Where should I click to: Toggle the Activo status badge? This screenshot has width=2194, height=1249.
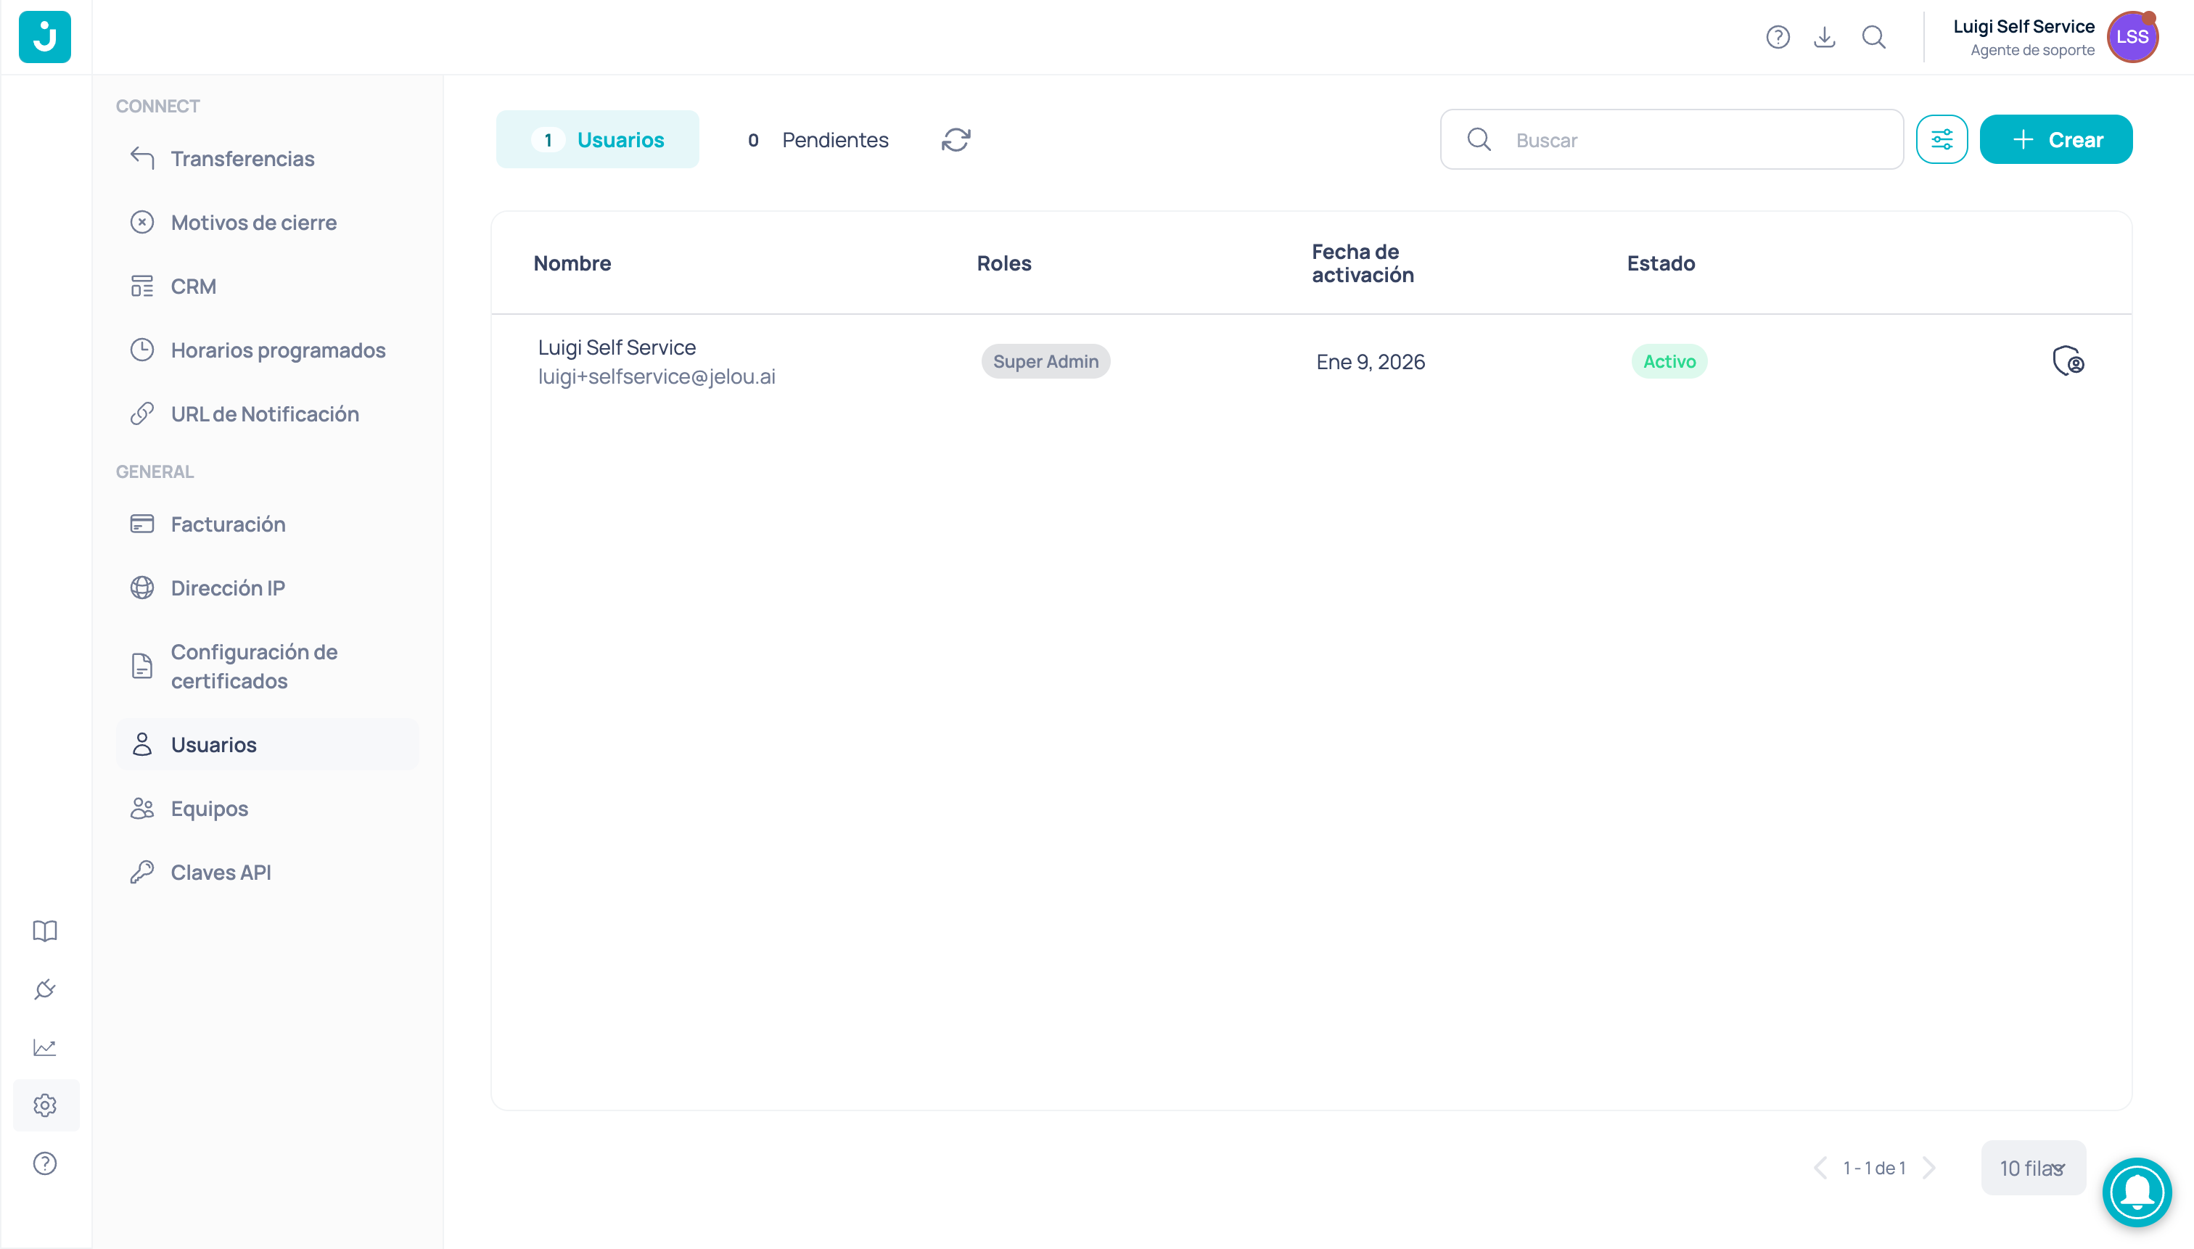click(x=1668, y=361)
